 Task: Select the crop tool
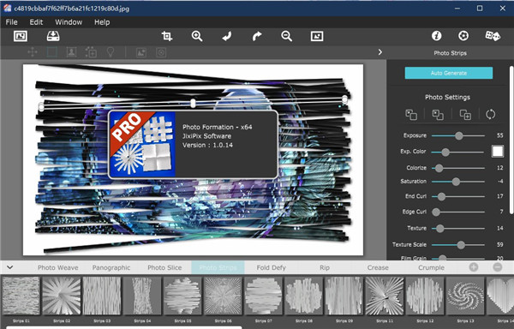[x=167, y=36]
